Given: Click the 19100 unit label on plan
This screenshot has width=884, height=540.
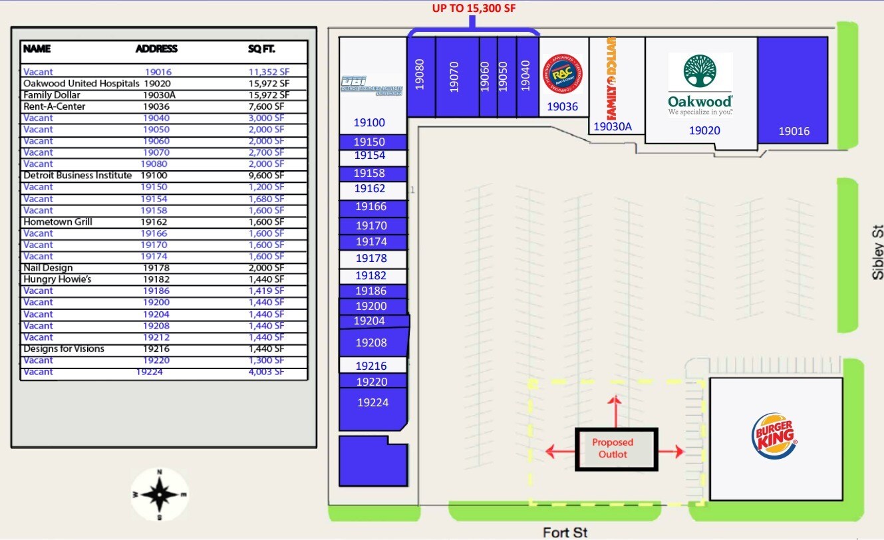Looking at the screenshot, I should pos(369,122).
